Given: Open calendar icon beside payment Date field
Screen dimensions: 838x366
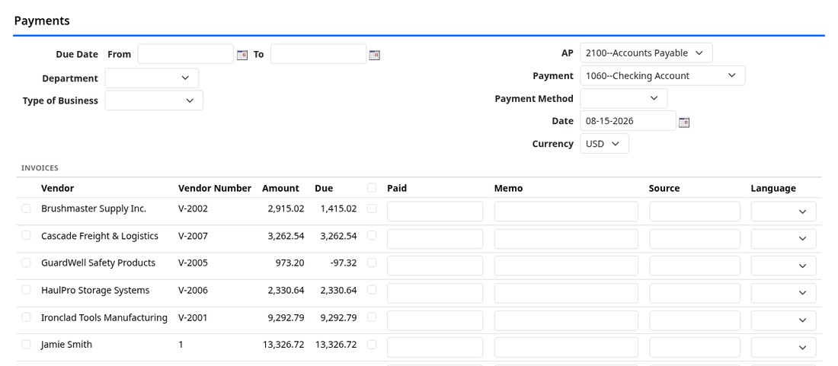Looking at the screenshot, I should pos(684,123).
